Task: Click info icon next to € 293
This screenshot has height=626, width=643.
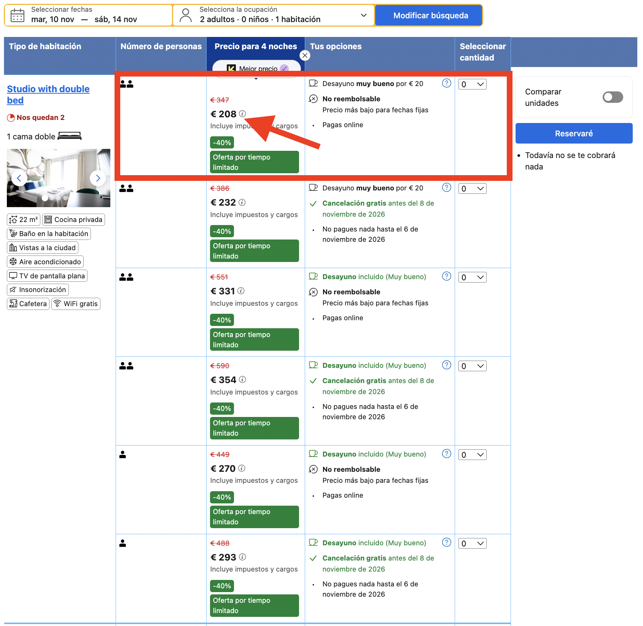Action: click(243, 557)
